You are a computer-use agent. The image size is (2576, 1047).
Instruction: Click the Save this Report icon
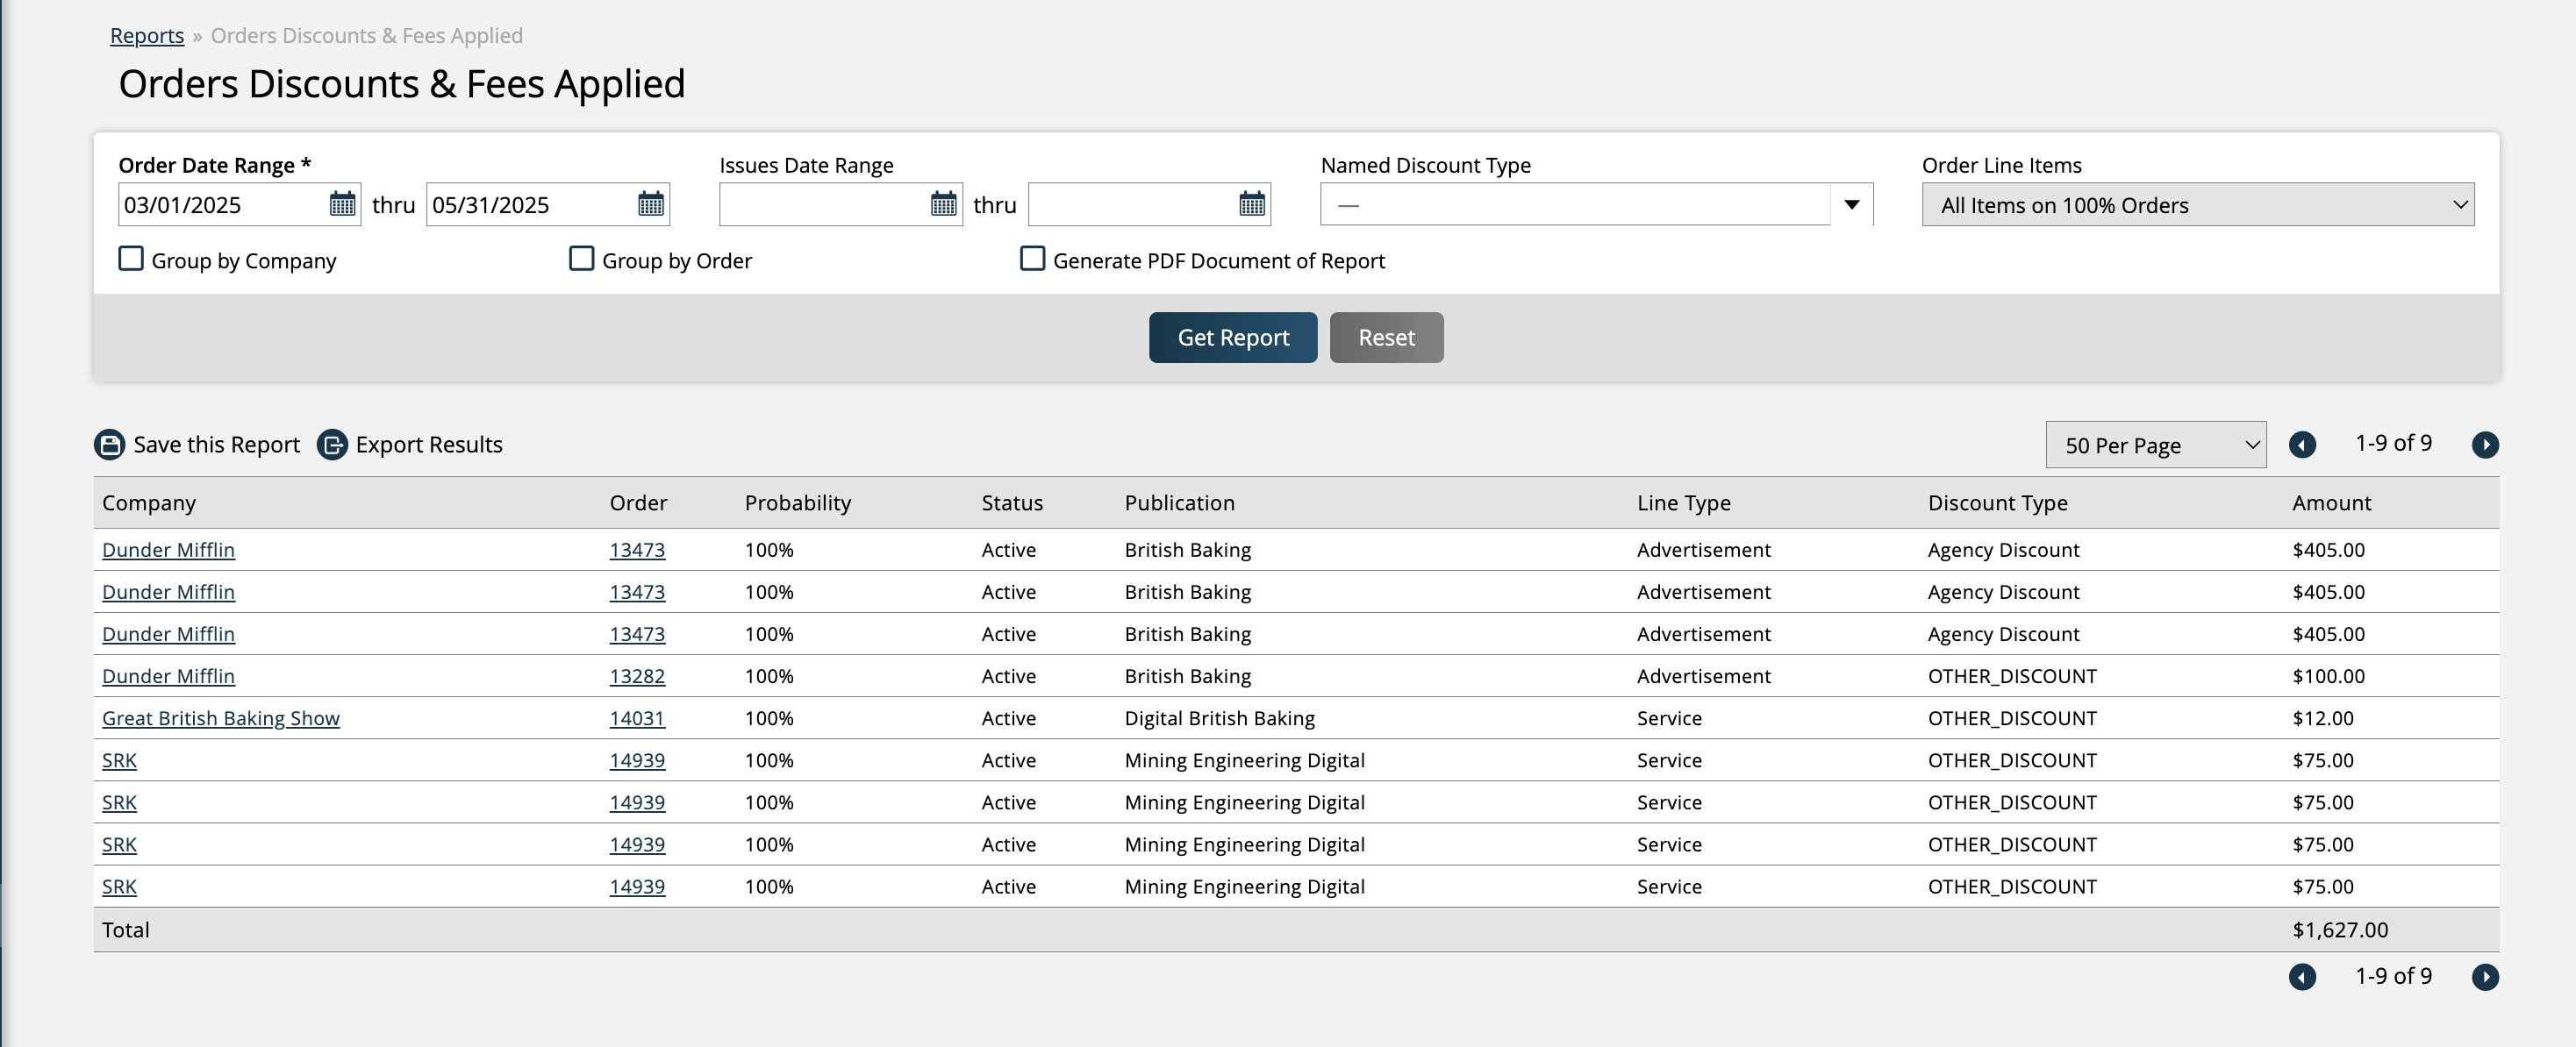pyautogui.click(x=110, y=445)
